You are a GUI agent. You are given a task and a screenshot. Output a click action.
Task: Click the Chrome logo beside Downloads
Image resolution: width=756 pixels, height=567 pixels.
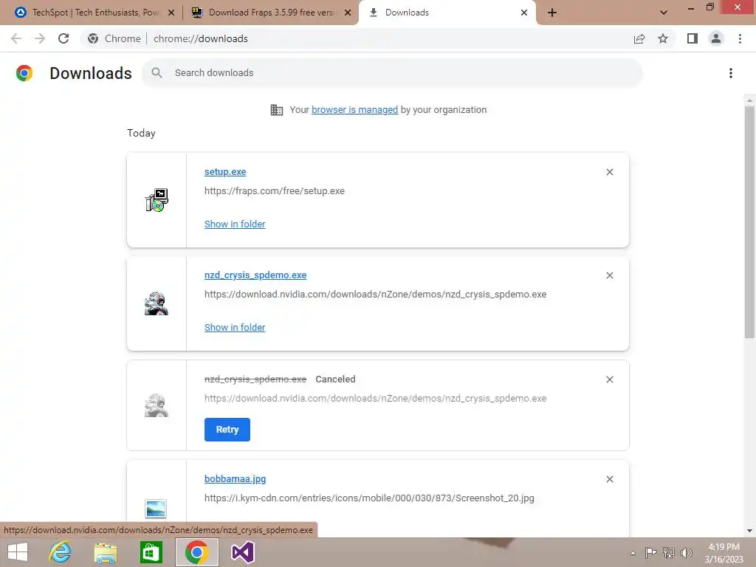(x=24, y=73)
